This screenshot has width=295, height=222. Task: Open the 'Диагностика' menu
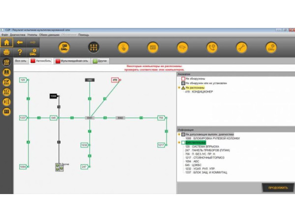coord(18,35)
